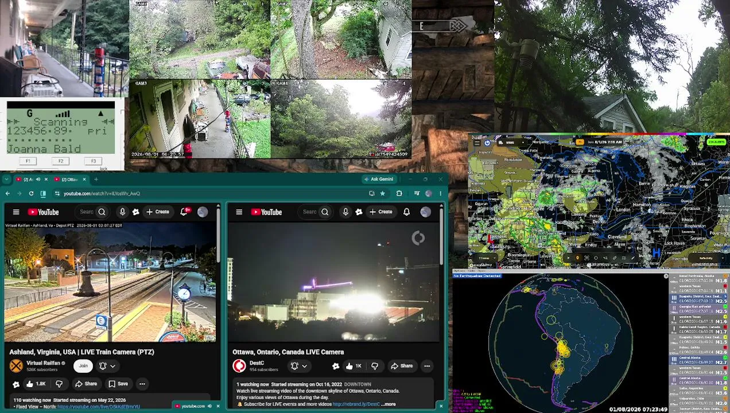This screenshot has width=730, height=413.
Task: Open more actions under Ashland video
Action: point(142,384)
